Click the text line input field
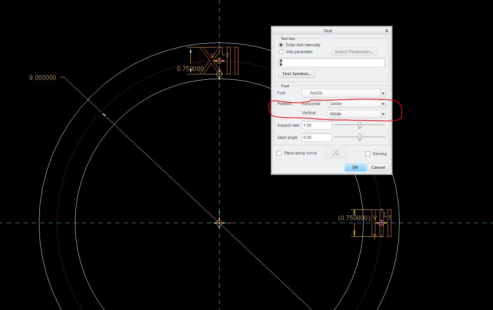 [x=331, y=63]
